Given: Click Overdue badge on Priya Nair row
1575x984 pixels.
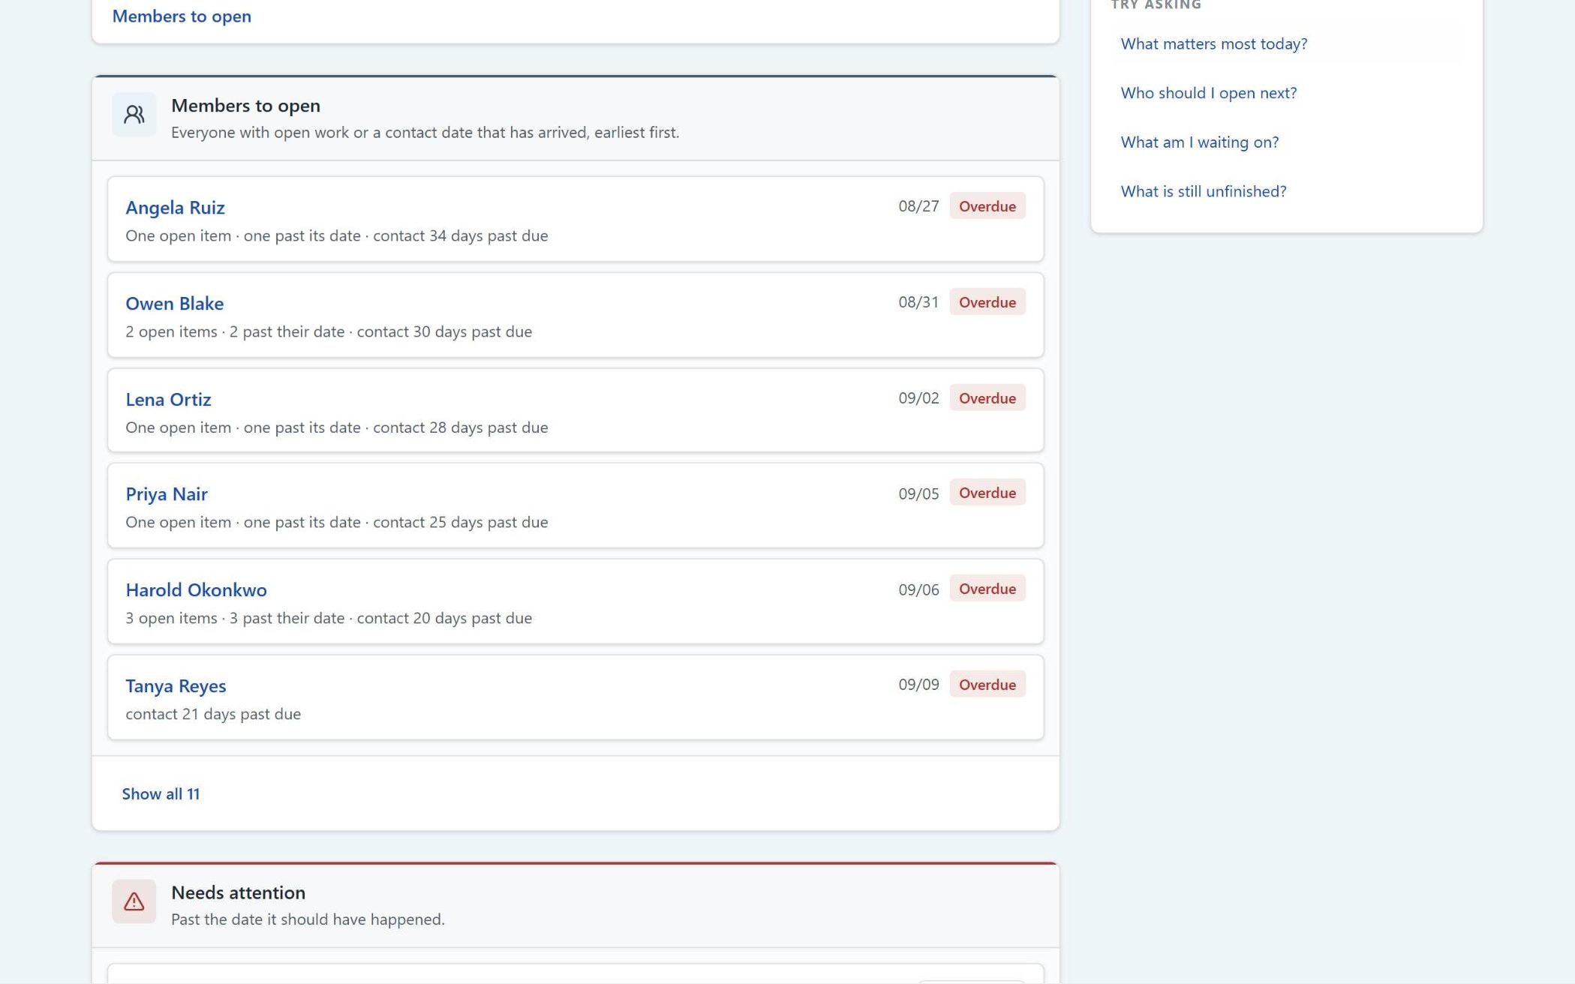Looking at the screenshot, I should pos(987,493).
